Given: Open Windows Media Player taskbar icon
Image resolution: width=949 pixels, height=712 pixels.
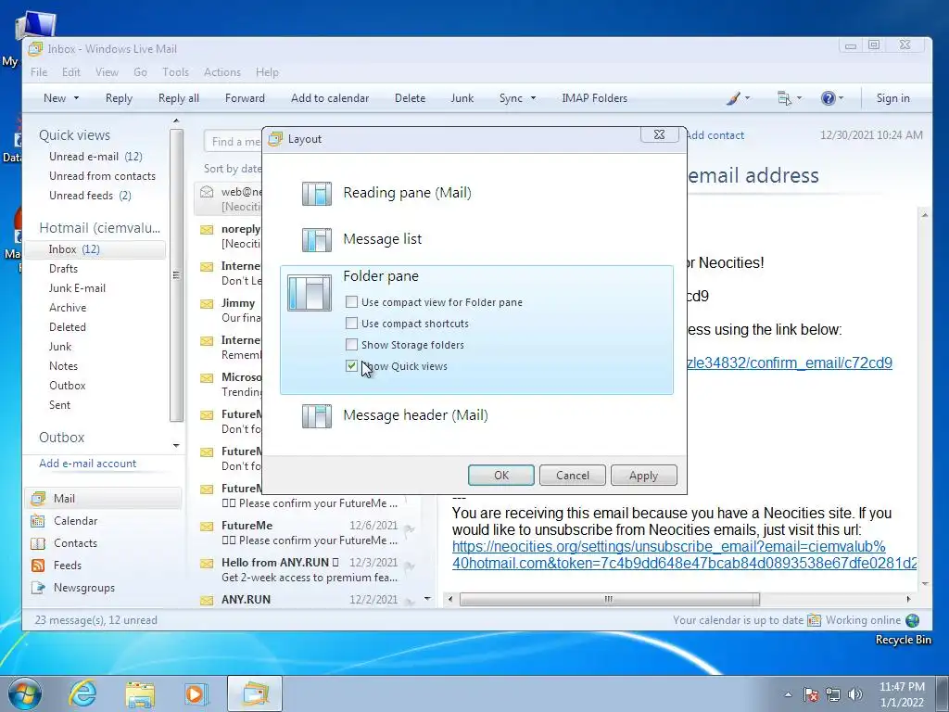Looking at the screenshot, I should click(196, 693).
